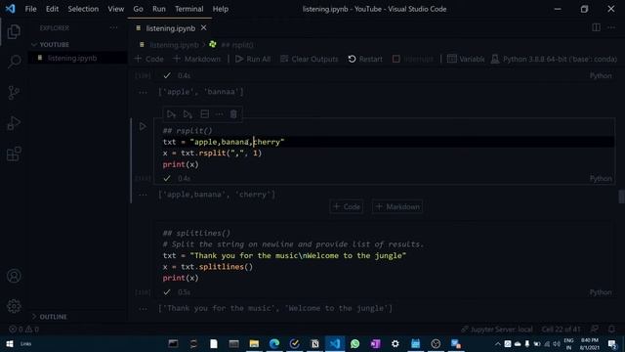Open output options for the apple,banana cherry result
The height and width of the screenshot is (352, 625).
[143, 195]
